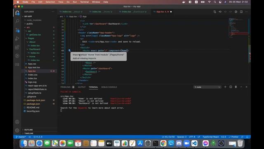This screenshot has height=149, width=264.
Task: Open Explorer More Actions ellipsis
Action: (53, 12)
